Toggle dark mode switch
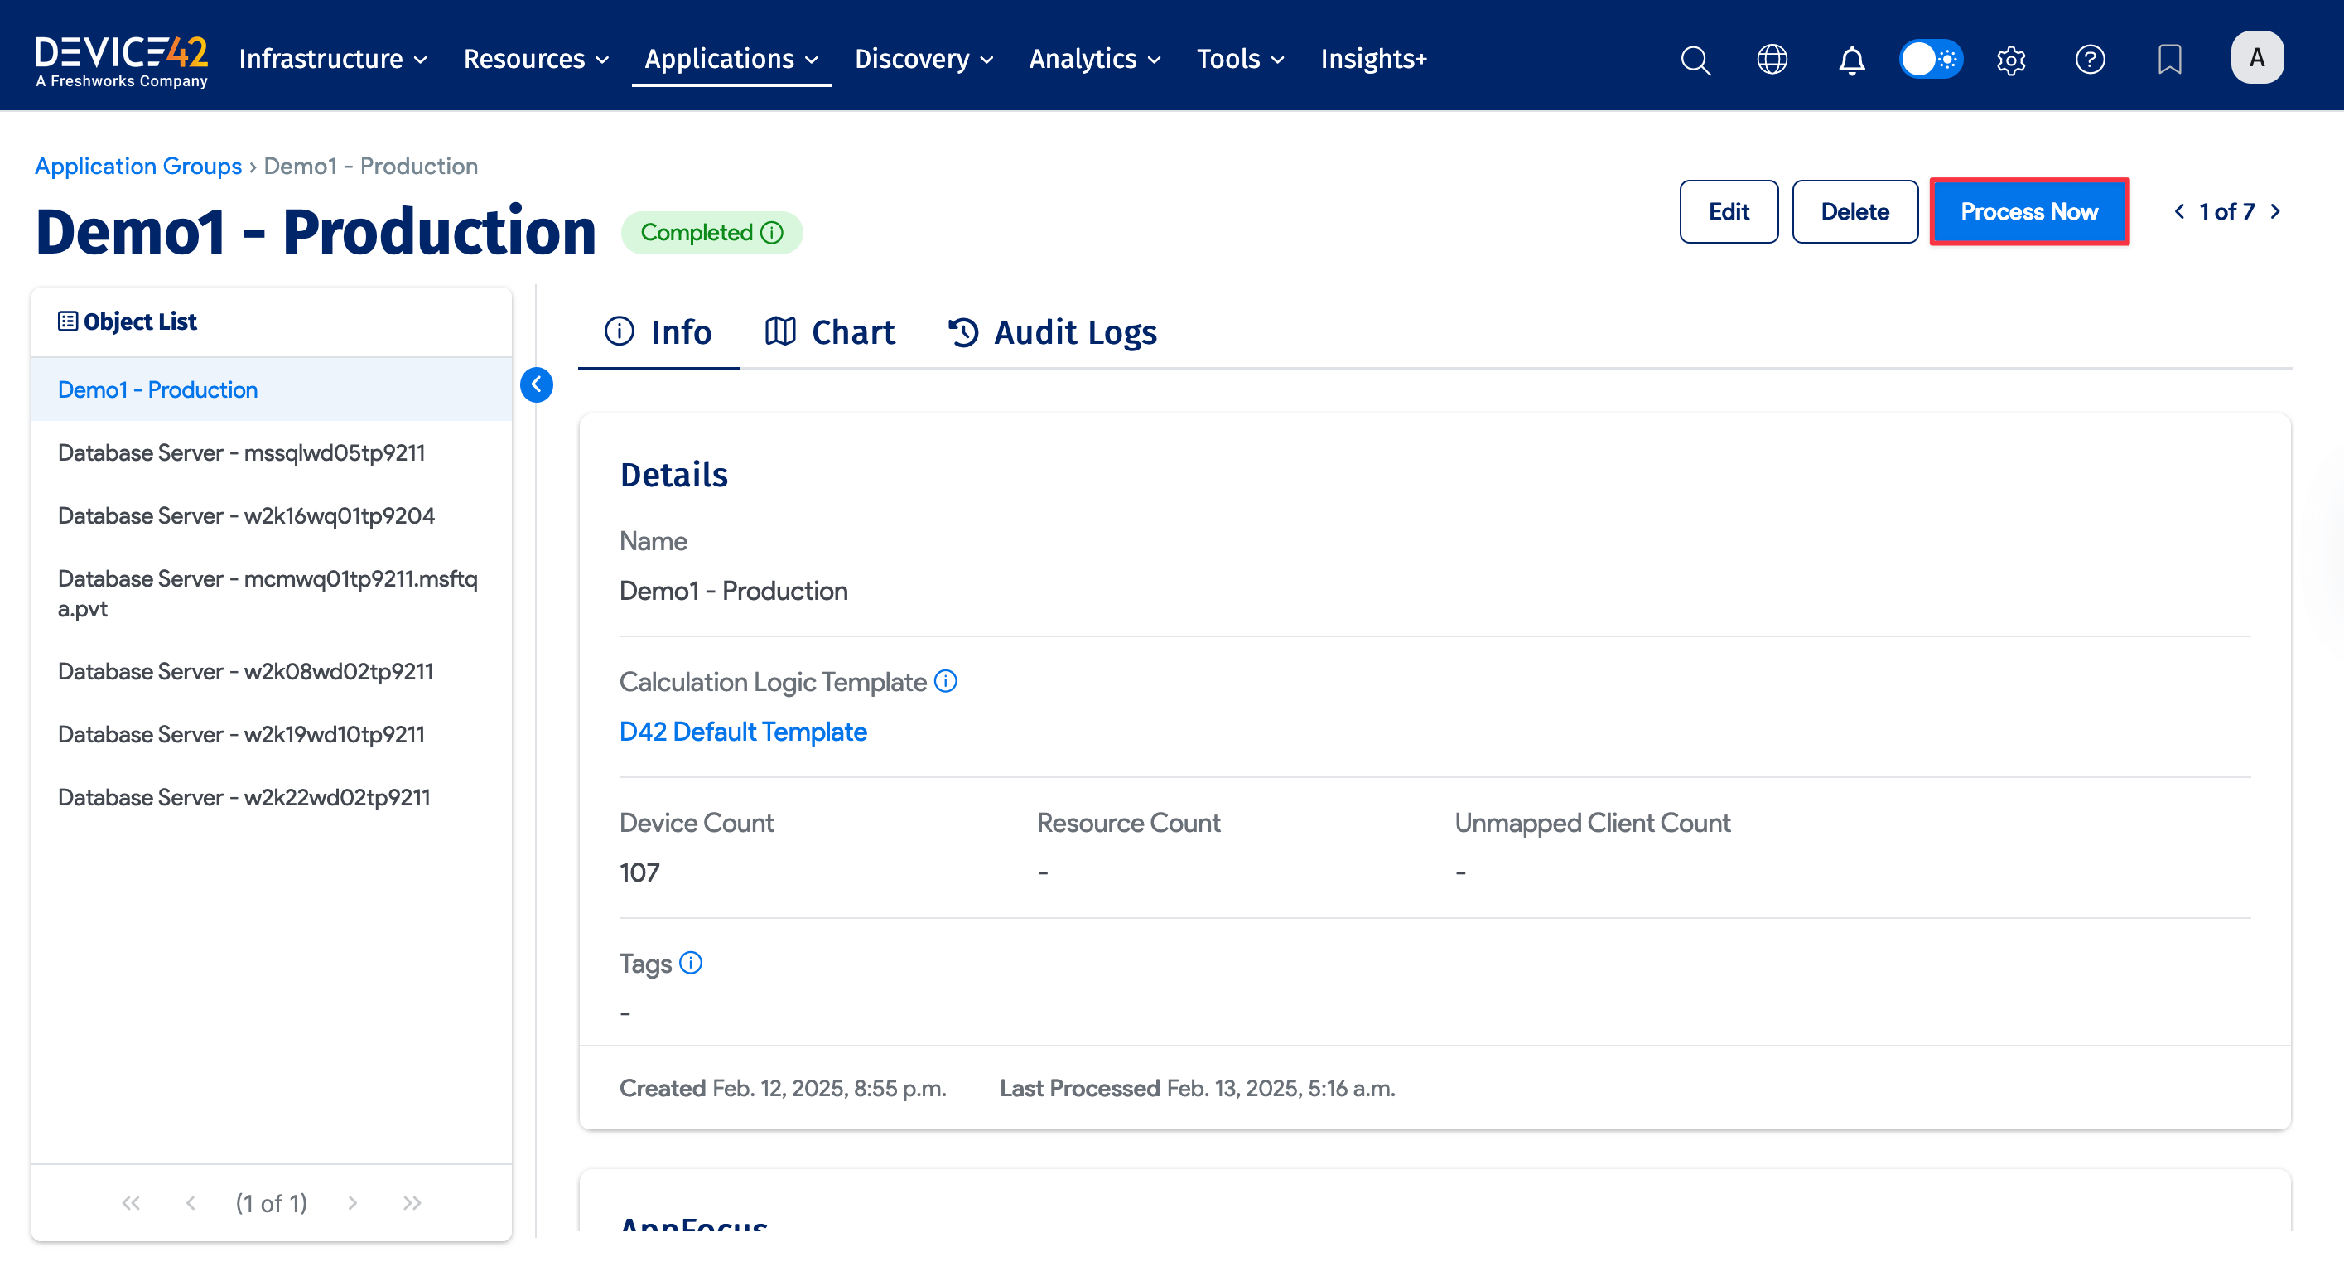 1931,58
